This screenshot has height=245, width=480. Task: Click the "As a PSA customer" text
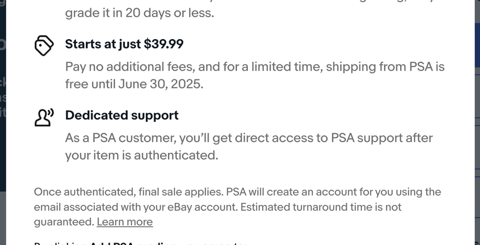pyautogui.click(x=120, y=138)
